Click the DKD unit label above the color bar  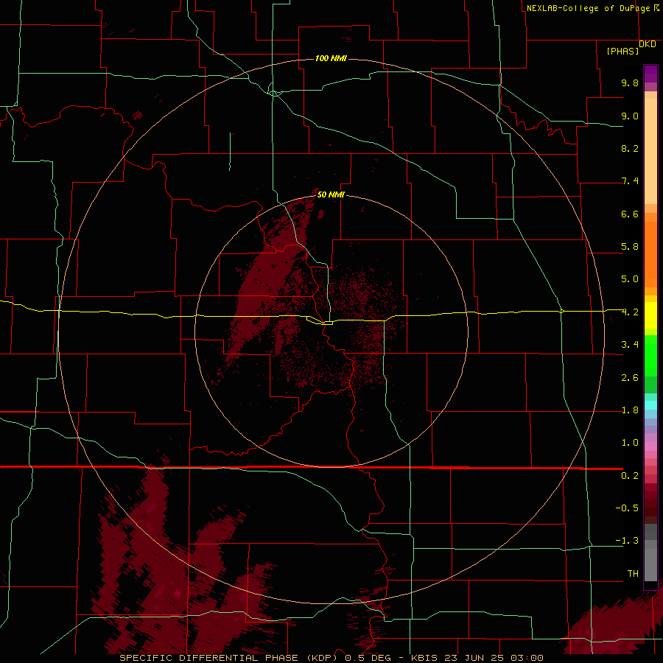[x=648, y=44]
